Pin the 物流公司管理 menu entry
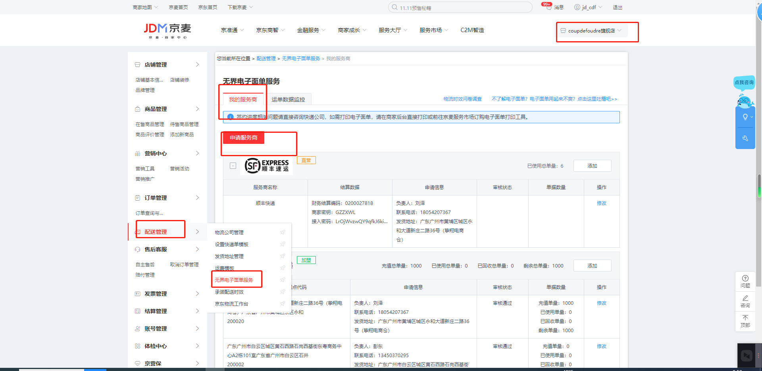 [x=283, y=232]
